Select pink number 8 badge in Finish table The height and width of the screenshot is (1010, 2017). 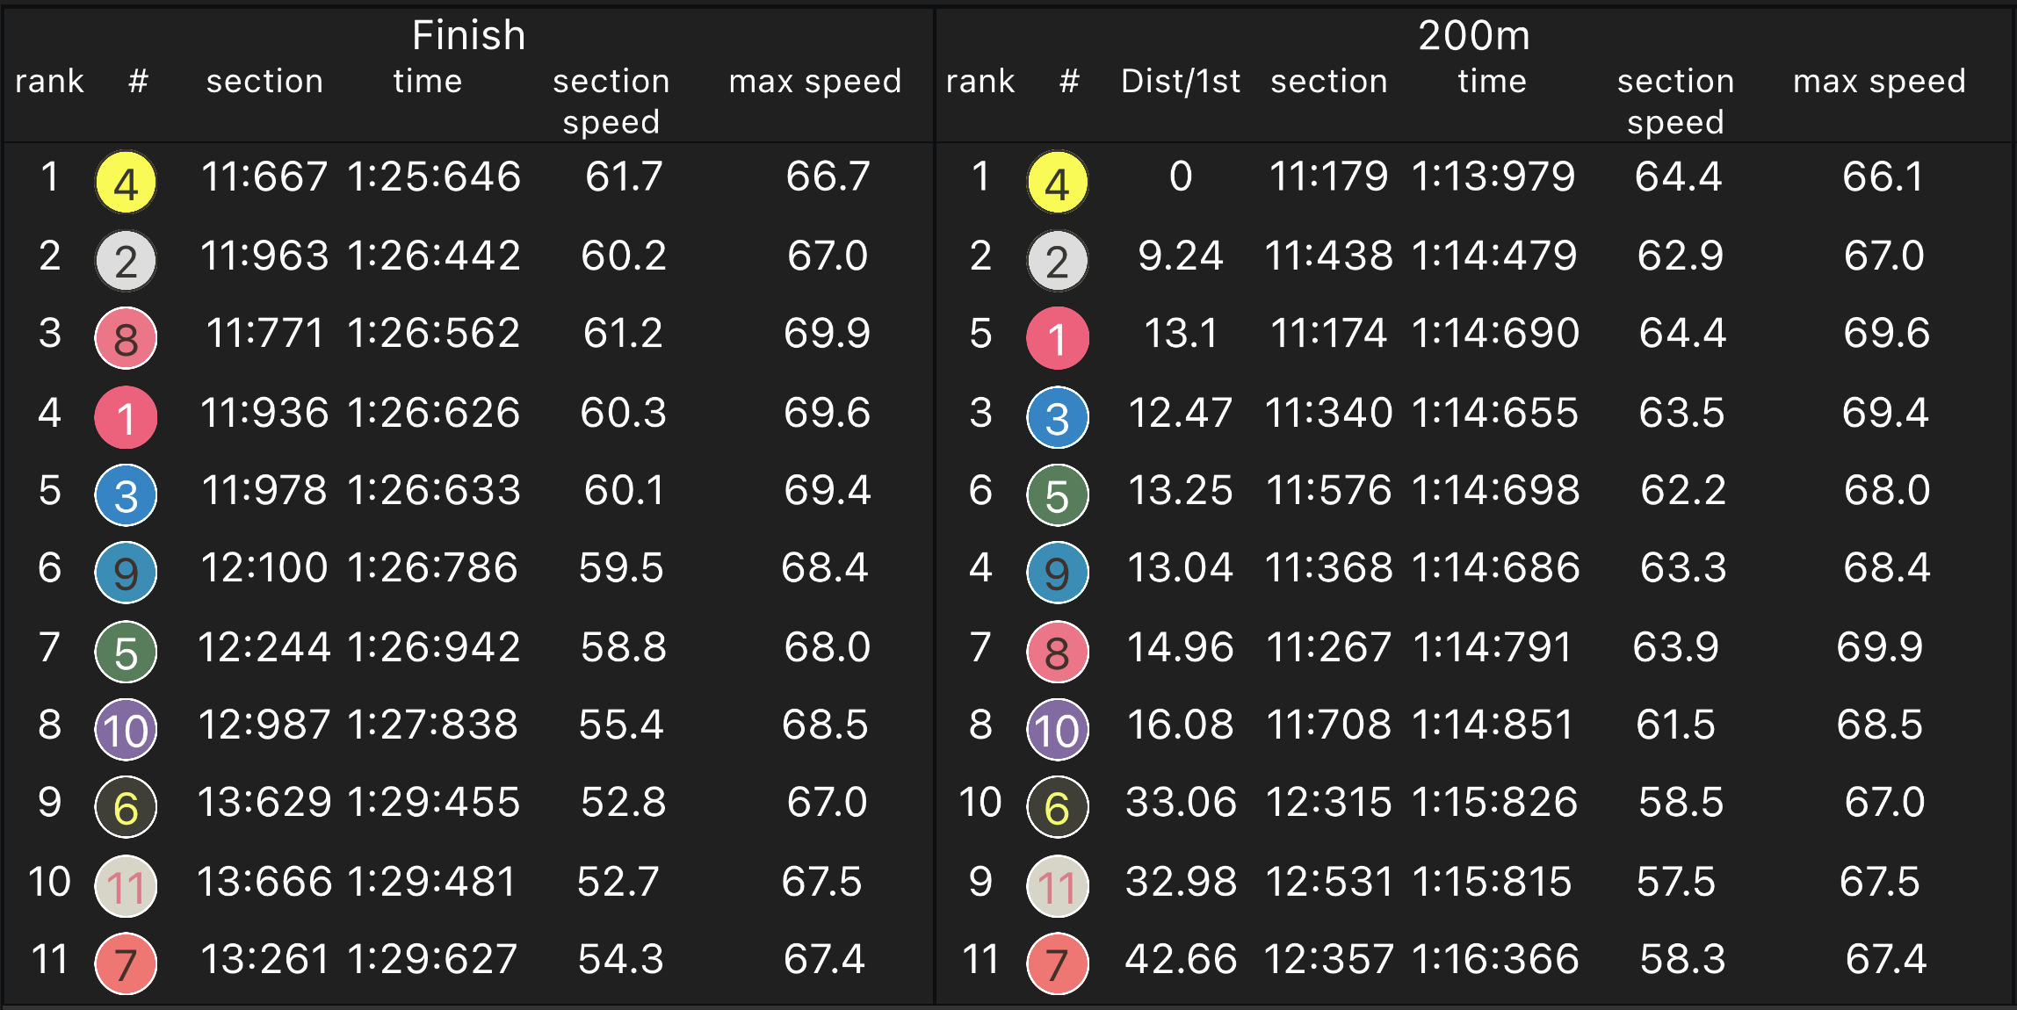pos(126,338)
